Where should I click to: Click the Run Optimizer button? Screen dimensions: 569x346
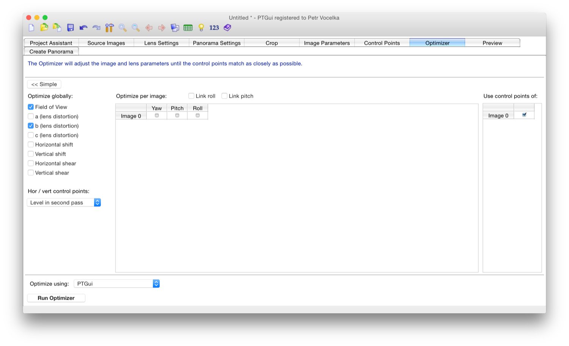point(56,298)
